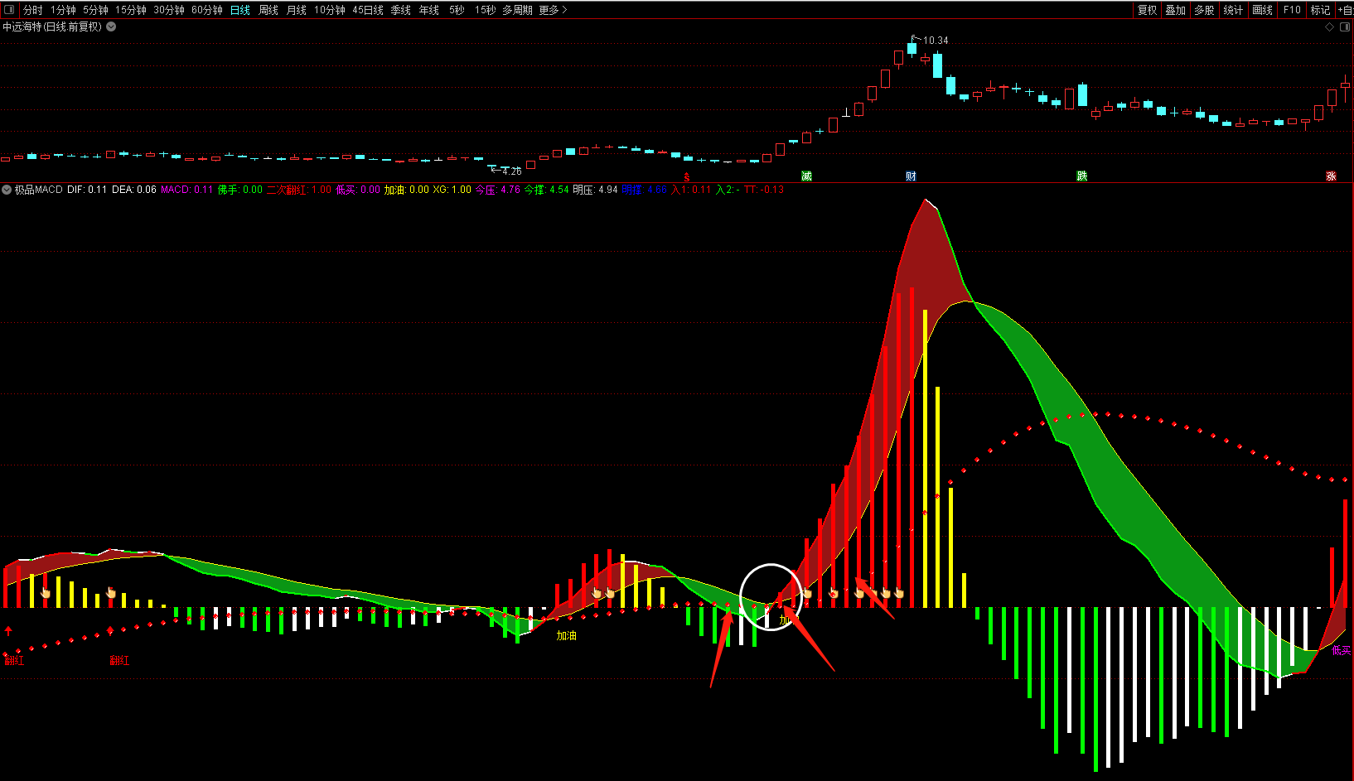Click the 跌 marker below the candlestick chart
Screen dimensions: 1354x781
(x=1081, y=176)
